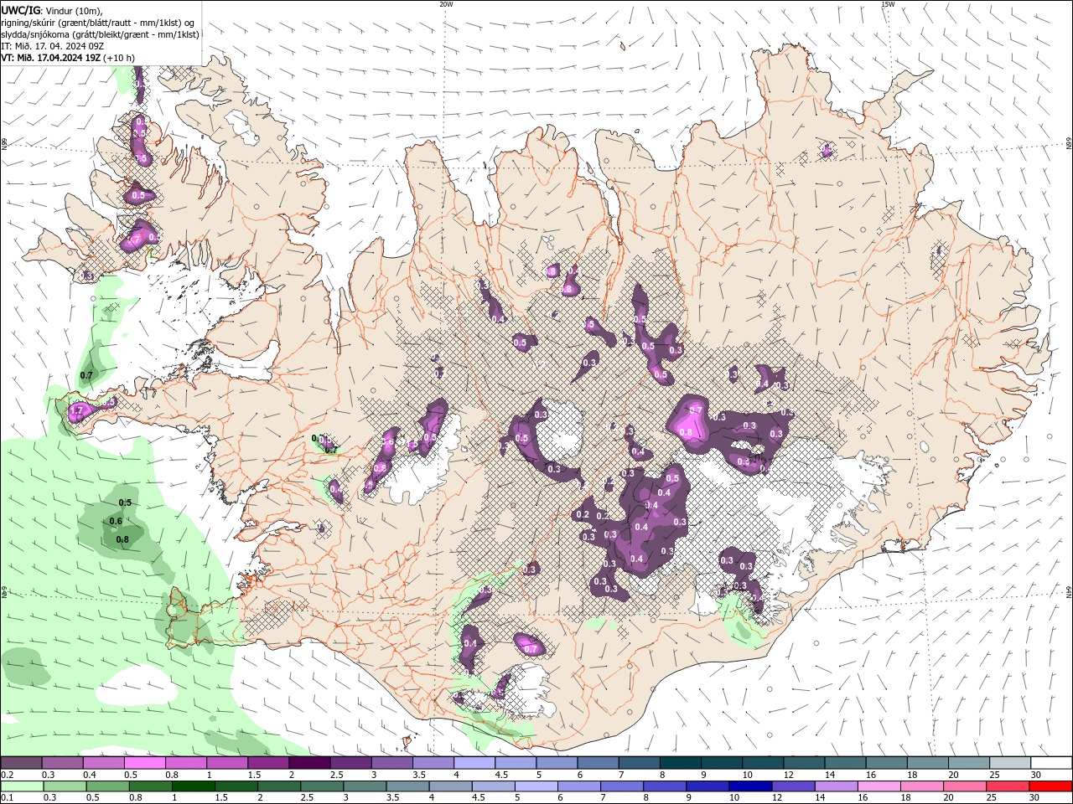The height and width of the screenshot is (804, 1073).
Task: Select the rain scale swatch labeled 0.5
Action: click(x=108, y=786)
